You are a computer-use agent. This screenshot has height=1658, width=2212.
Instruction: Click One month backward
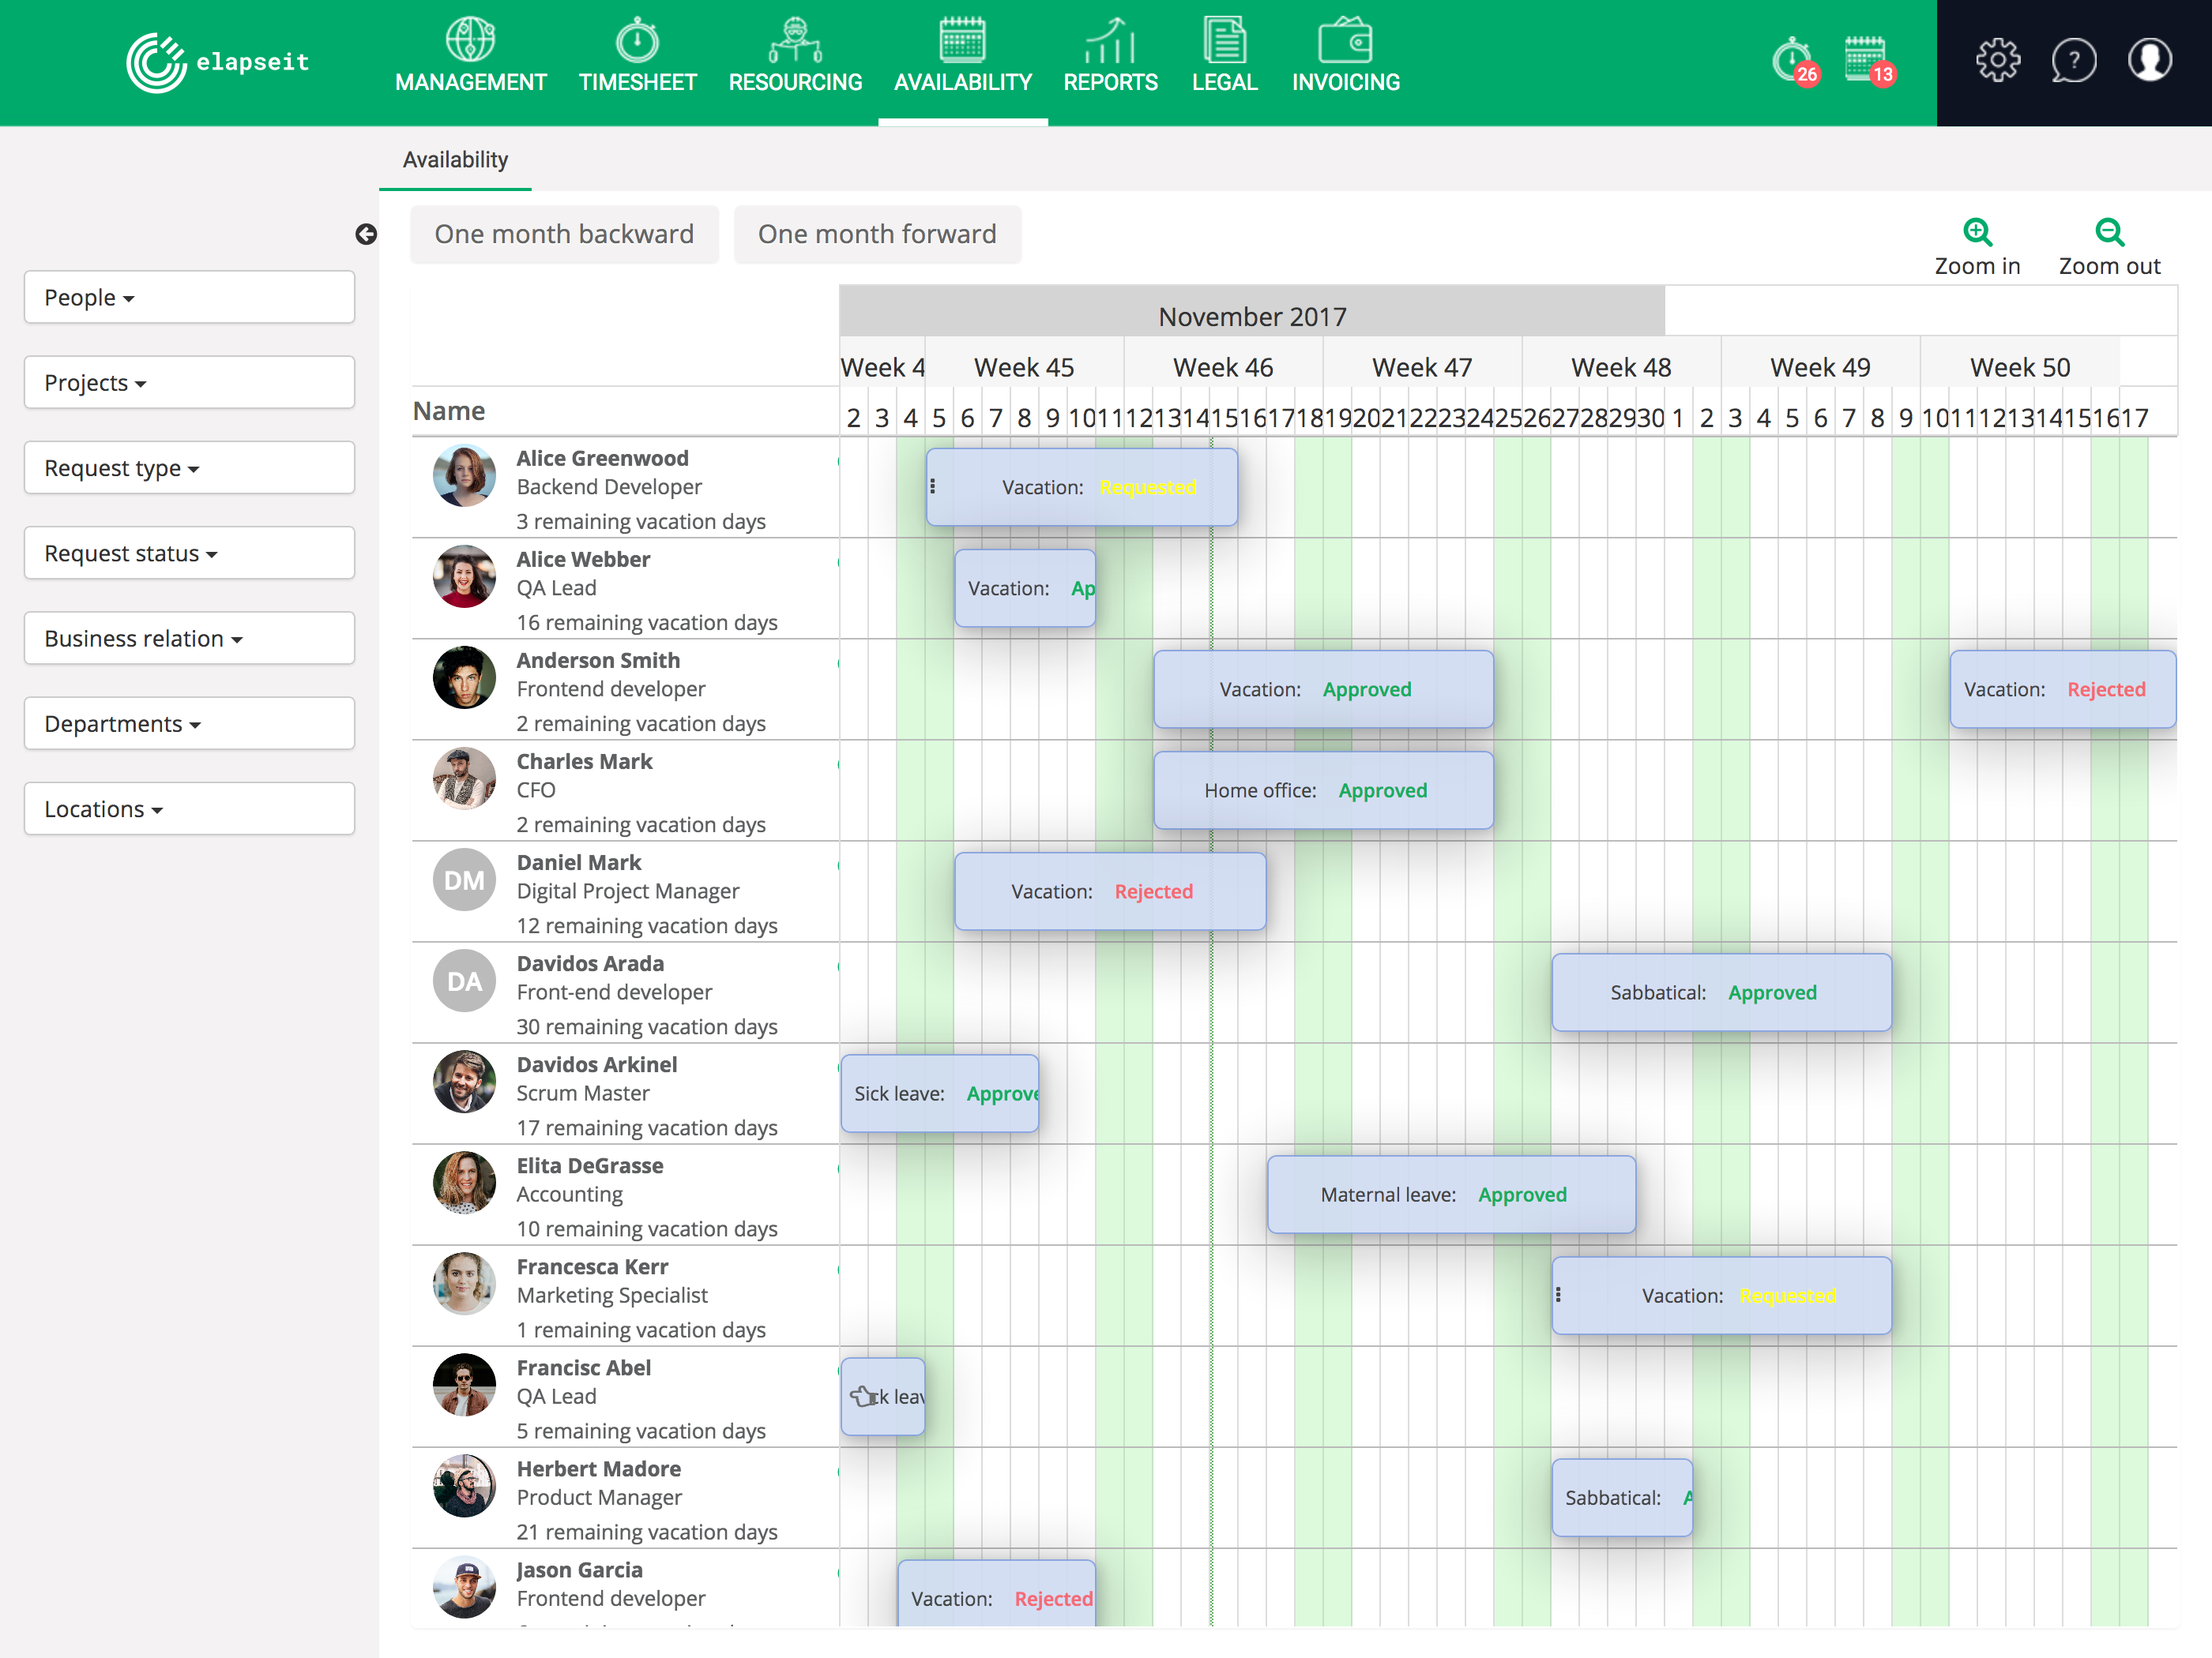tap(564, 234)
